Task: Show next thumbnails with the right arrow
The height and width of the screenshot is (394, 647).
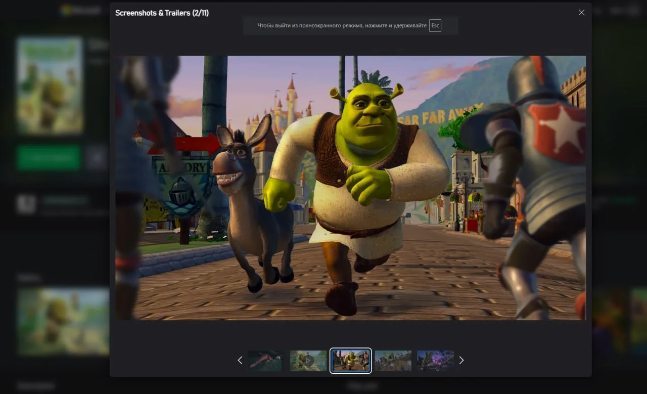Action: pos(461,360)
